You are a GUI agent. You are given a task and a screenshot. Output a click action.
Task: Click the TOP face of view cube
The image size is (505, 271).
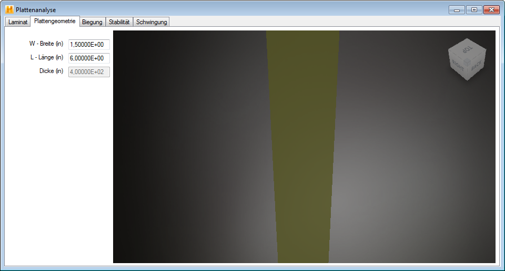click(467, 49)
